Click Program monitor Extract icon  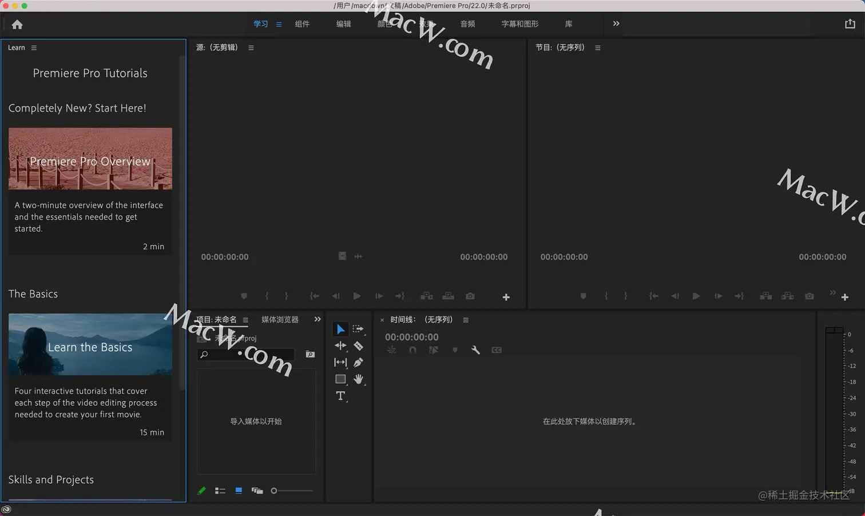point(788,296)
